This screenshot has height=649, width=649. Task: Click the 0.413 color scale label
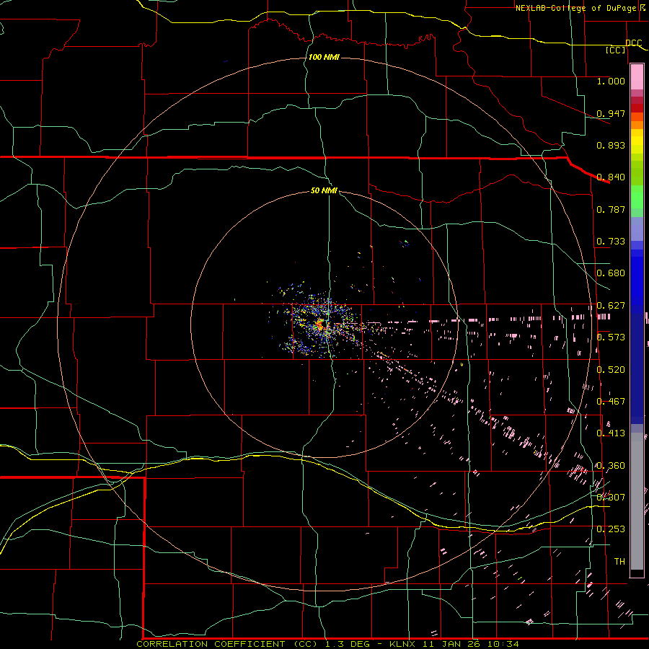[611, 433]
